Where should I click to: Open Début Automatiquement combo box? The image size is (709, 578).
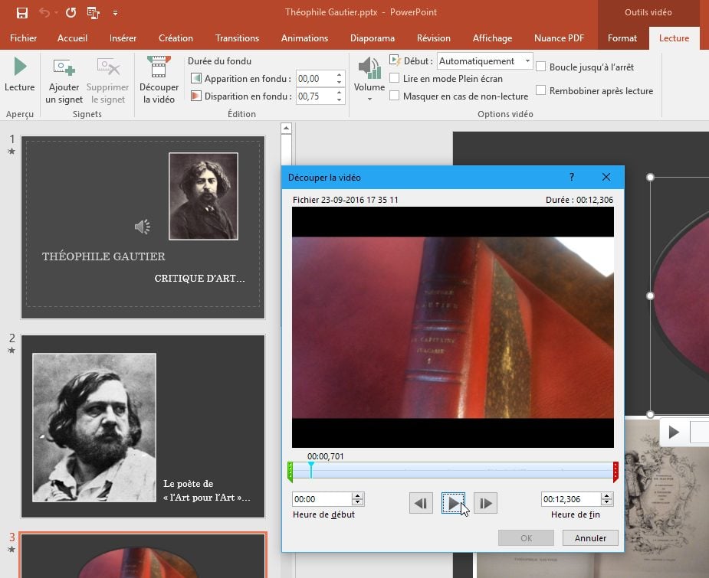click(x=484, y=61)
